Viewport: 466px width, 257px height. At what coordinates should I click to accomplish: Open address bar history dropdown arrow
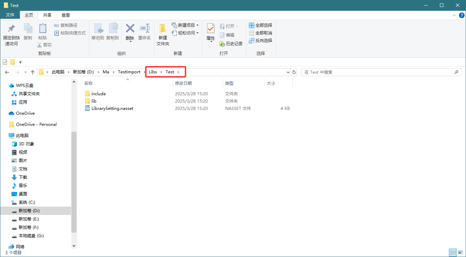pyautogui.click(x=288, y=72)
